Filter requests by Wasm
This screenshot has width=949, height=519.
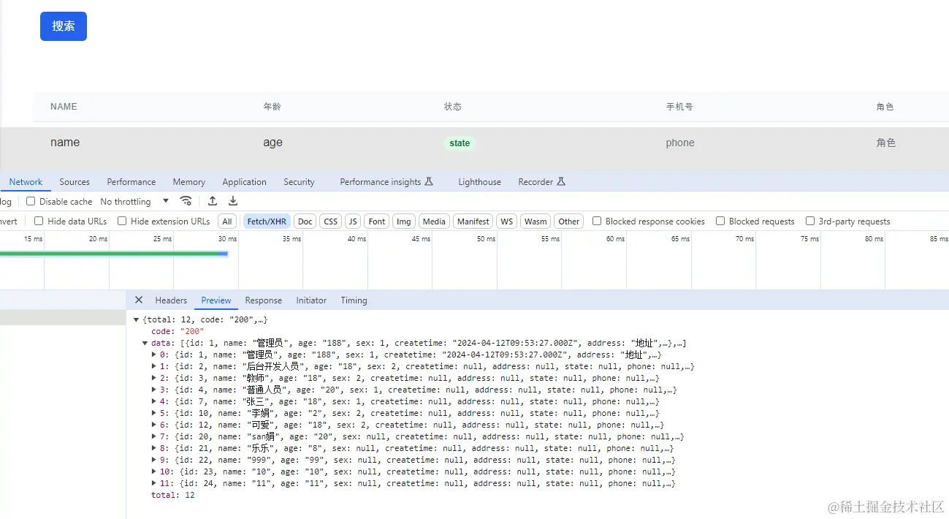pyautogui.click(x=536, y=221)
